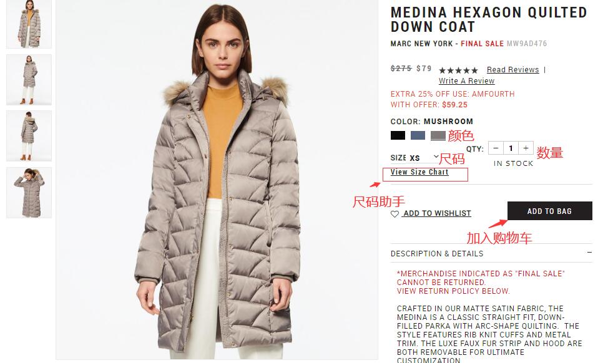Click the quantity input field

[x=511, y=148]
